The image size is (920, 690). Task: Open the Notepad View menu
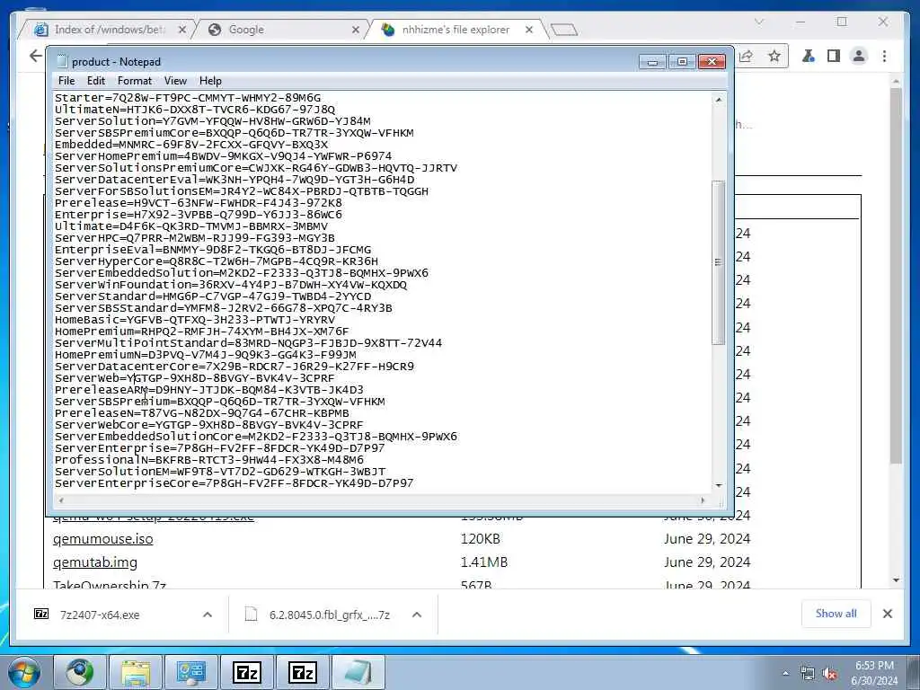175,81
